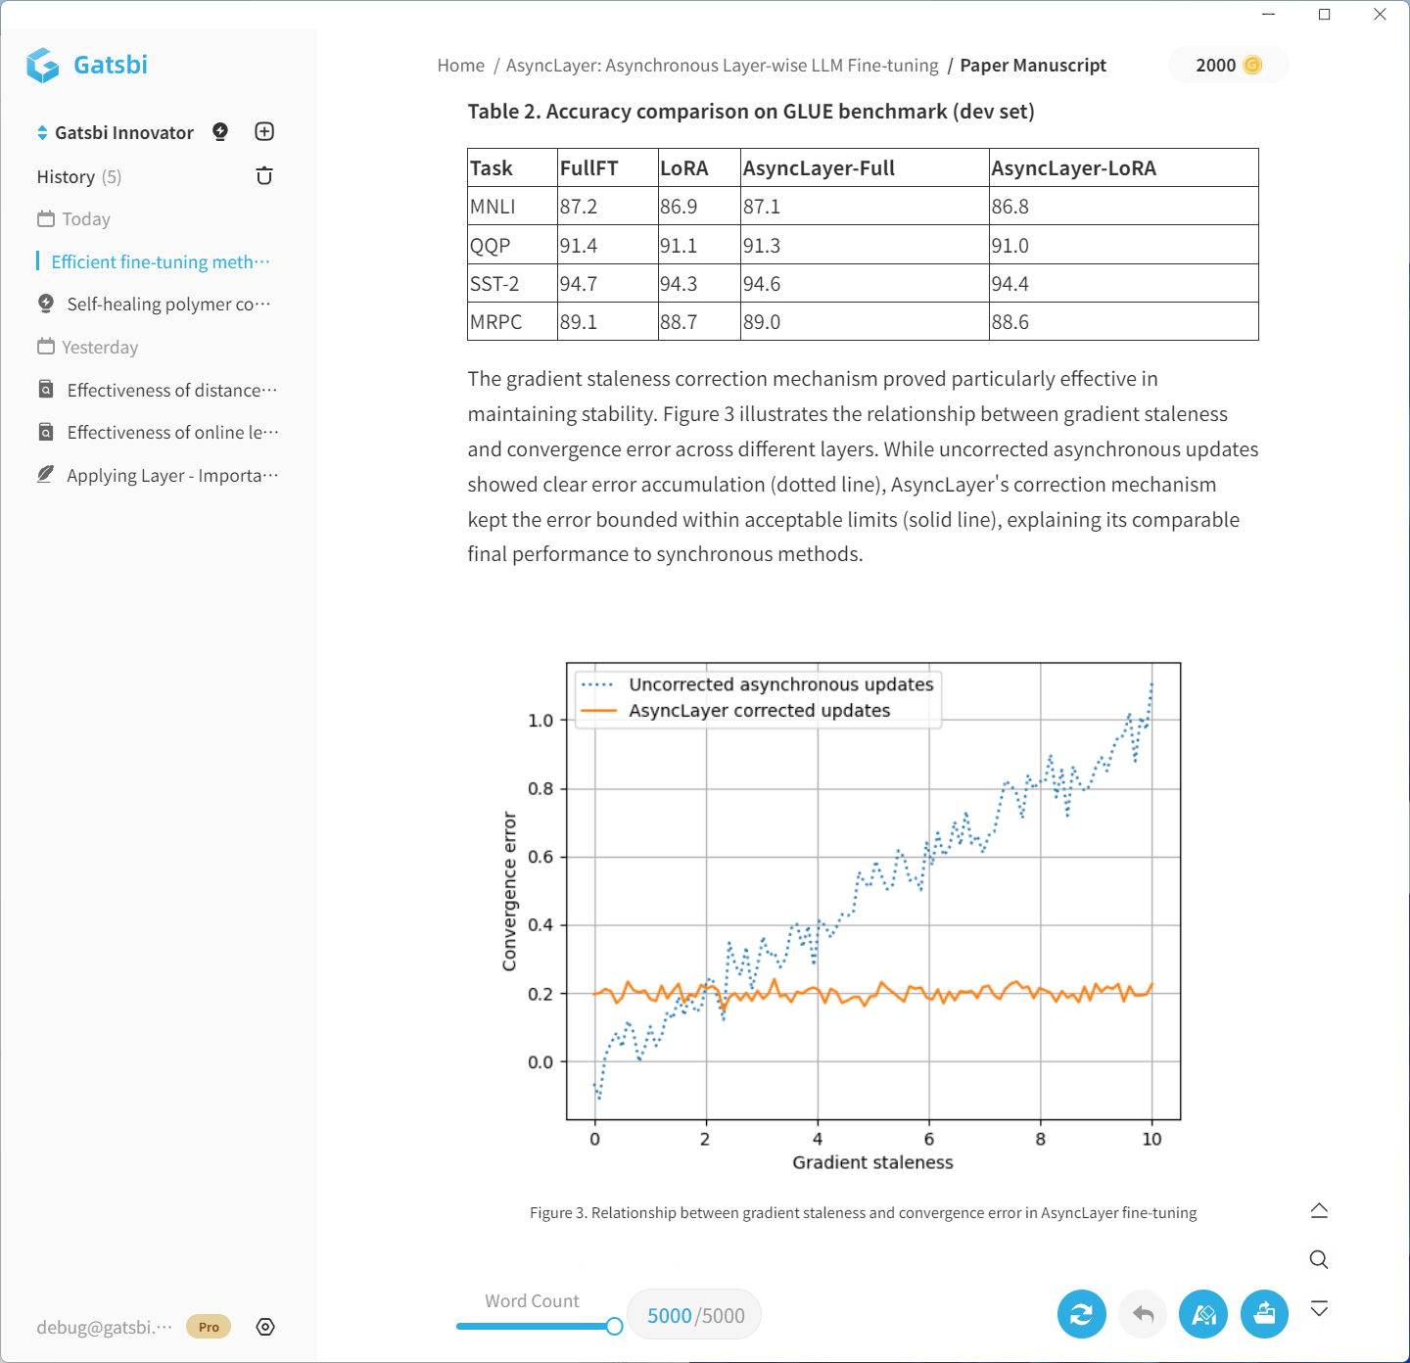Clear history with the trash icon

coord(264,176)
